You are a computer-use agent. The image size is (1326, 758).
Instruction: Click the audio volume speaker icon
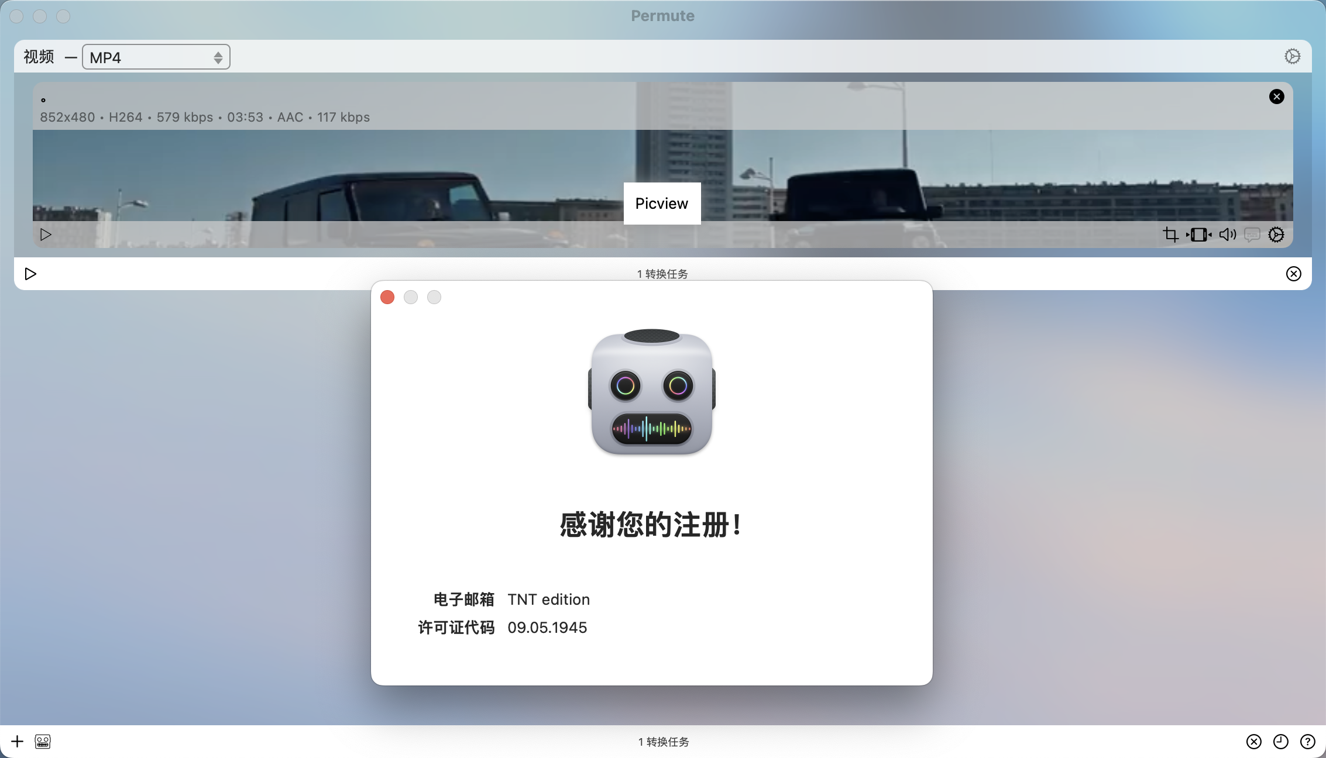click(1228, 235)
